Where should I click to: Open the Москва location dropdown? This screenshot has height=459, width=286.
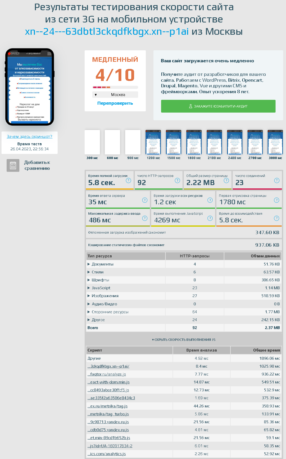pos(115,95)
